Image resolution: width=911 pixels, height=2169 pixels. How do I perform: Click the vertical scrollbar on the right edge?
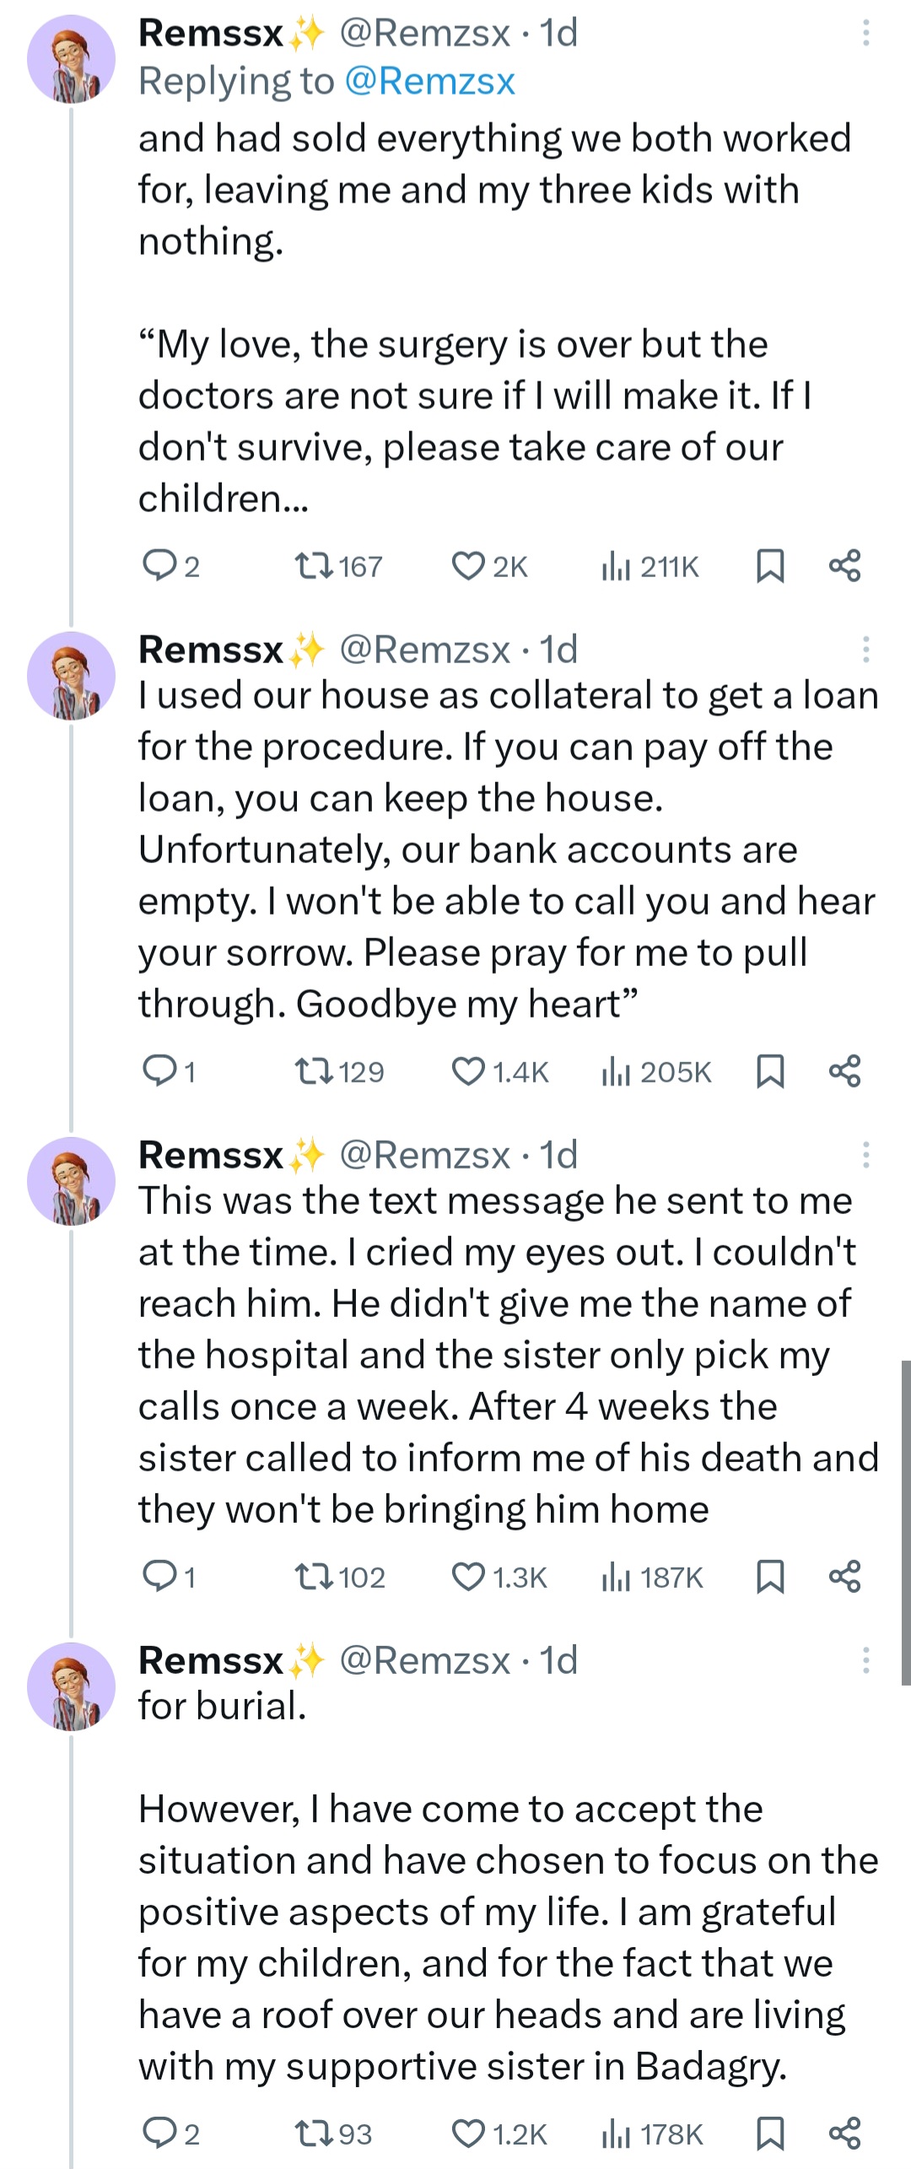point(905,1521)
